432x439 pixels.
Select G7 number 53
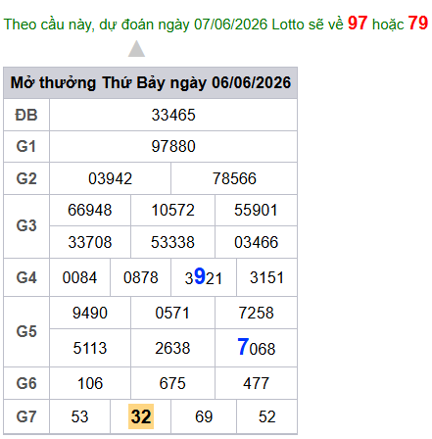79,416
